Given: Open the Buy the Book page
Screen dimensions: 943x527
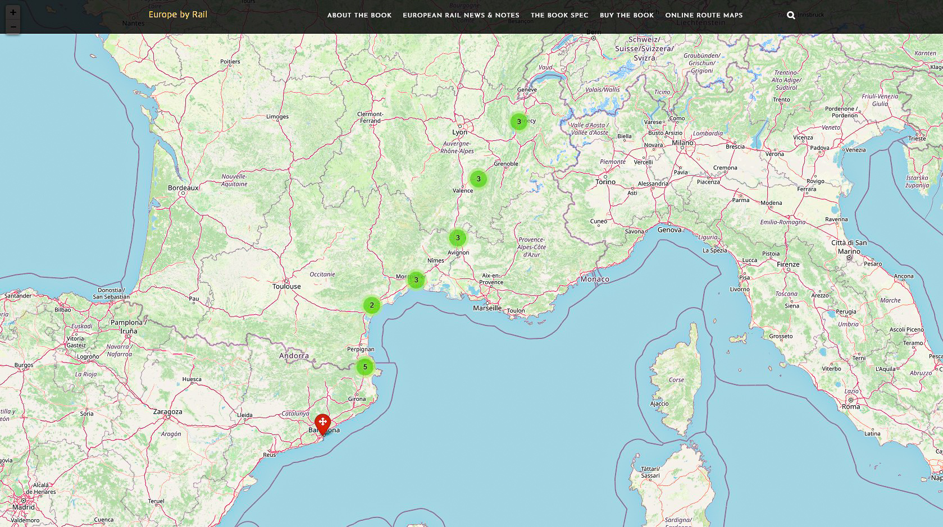Looking at the screenshot, I should 627,15.
